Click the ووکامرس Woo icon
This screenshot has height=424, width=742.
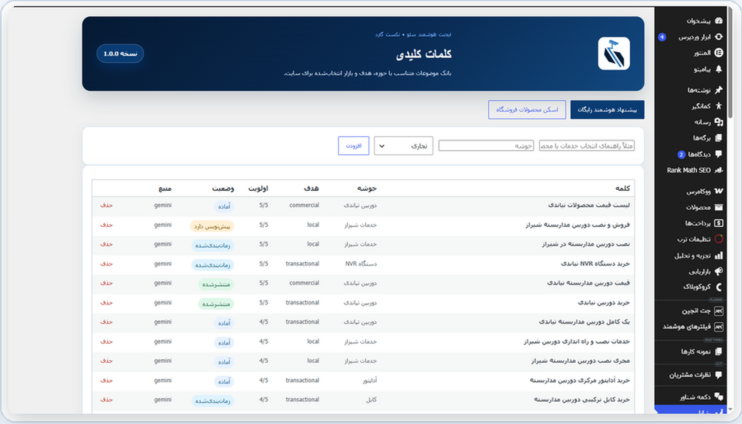tap(719, 191)
